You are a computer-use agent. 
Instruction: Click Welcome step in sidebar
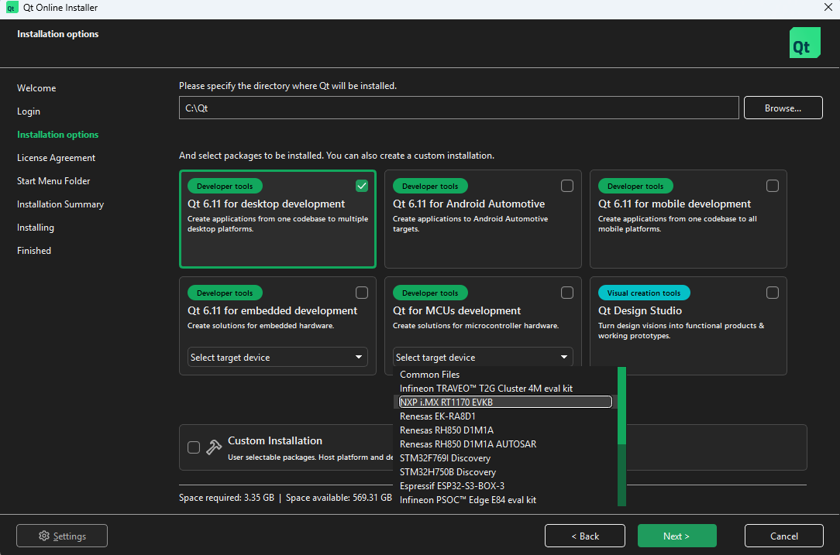[36, 88]
